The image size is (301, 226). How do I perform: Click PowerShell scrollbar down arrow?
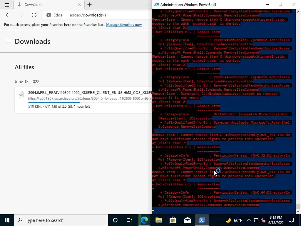click(298, 212)
